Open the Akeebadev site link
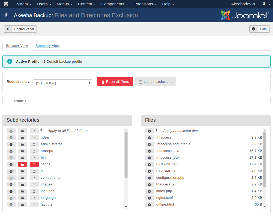 tap(243, 4)
